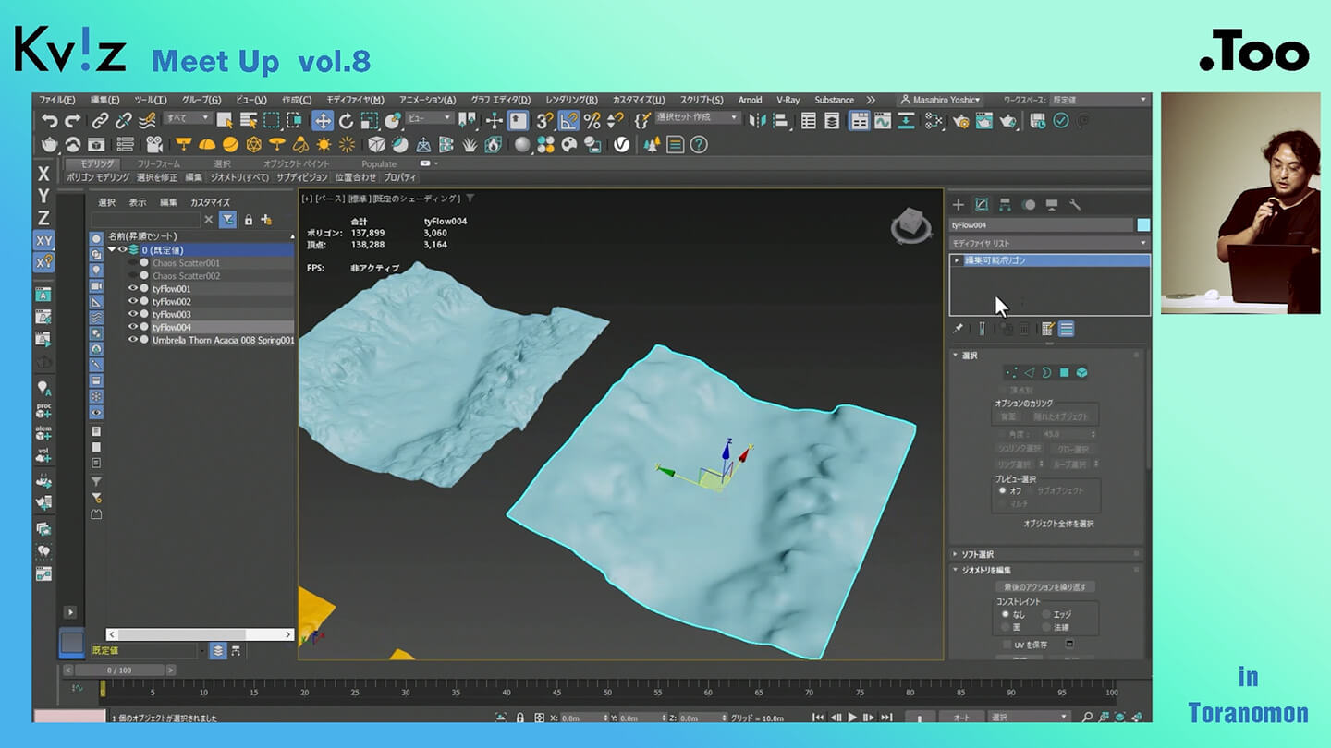1331x748 pixels.
Task: Click the Mirror tool icon
Action: click(x=758, y=120)
